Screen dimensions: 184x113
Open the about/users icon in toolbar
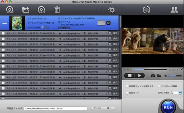pyautogui.click(x=174, y=10)
